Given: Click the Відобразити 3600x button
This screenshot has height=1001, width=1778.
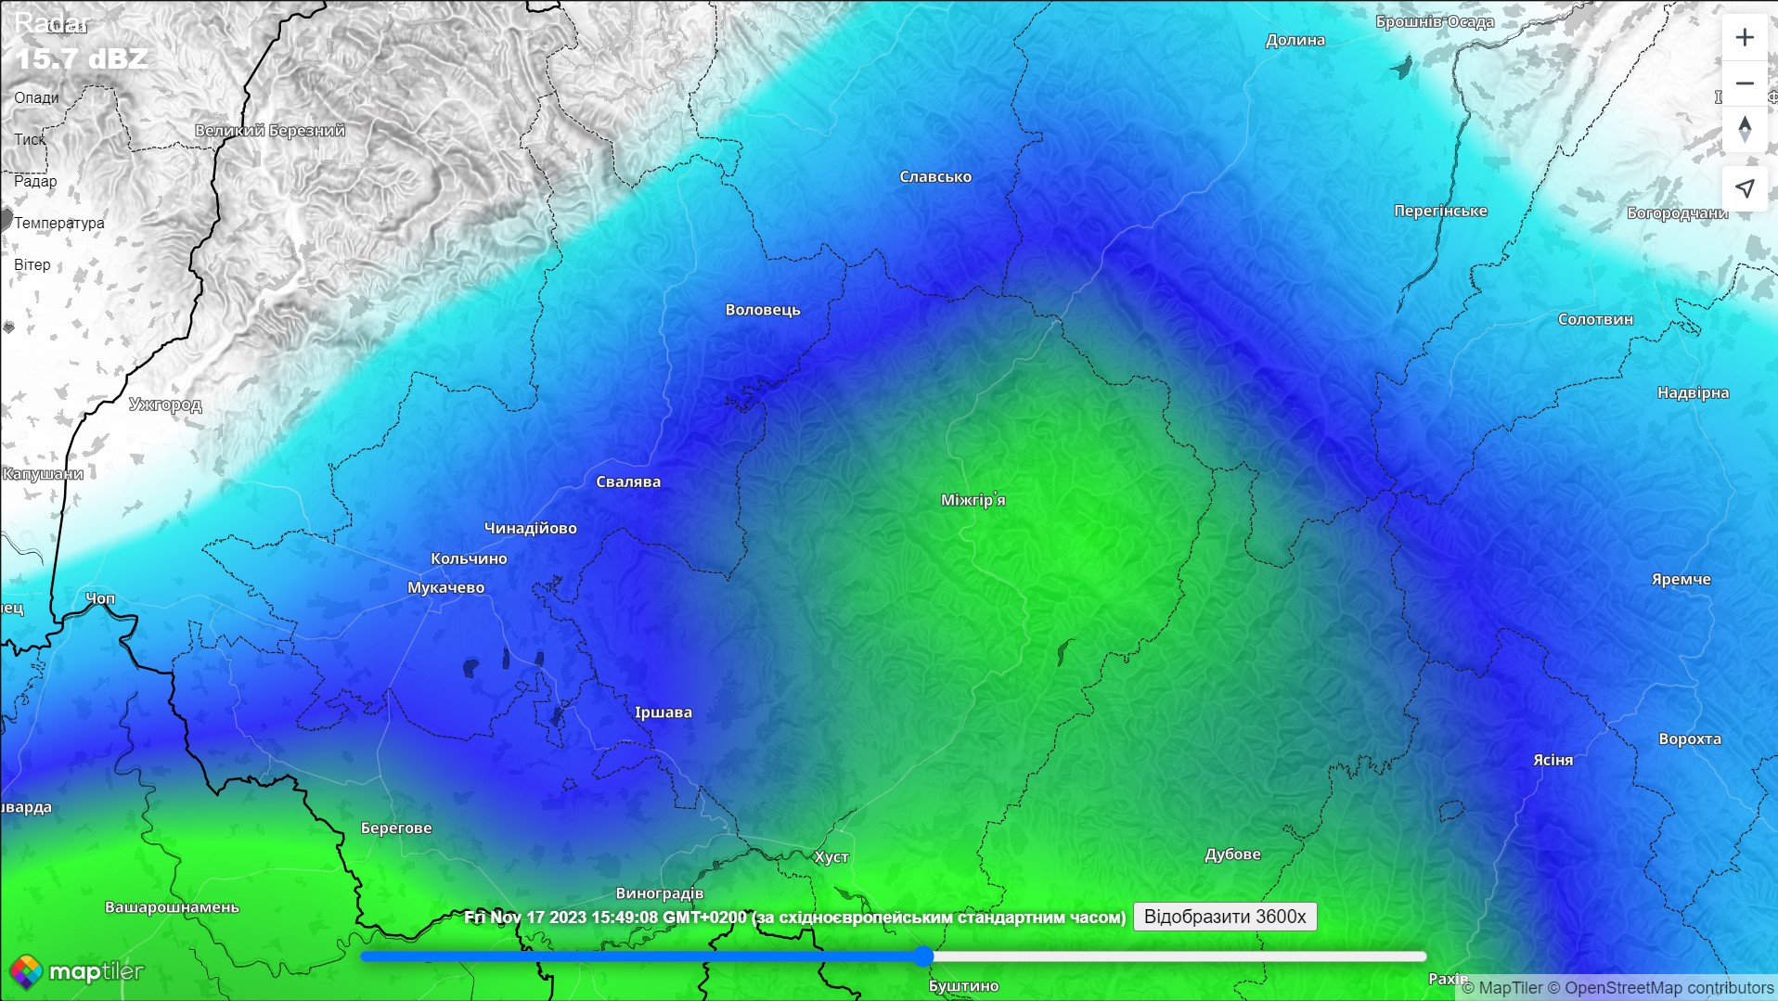Looking at the screenshot, I should pos(1225,917).
